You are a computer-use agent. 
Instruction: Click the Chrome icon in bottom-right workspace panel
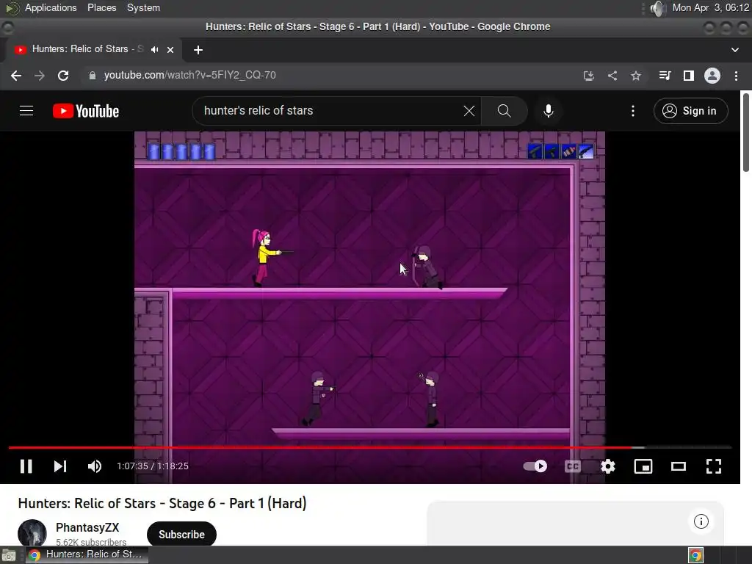[695, 555]
